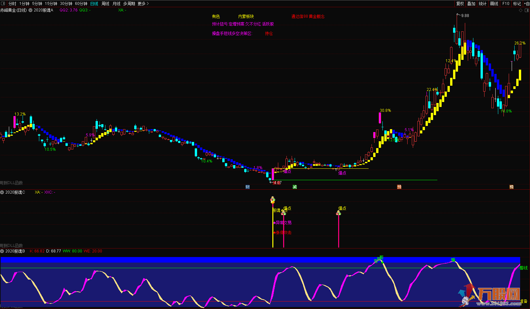The image size is (530, 309).
Task: Expand the 2020股魂C indicator dropdown
Action: click(2, 192)
